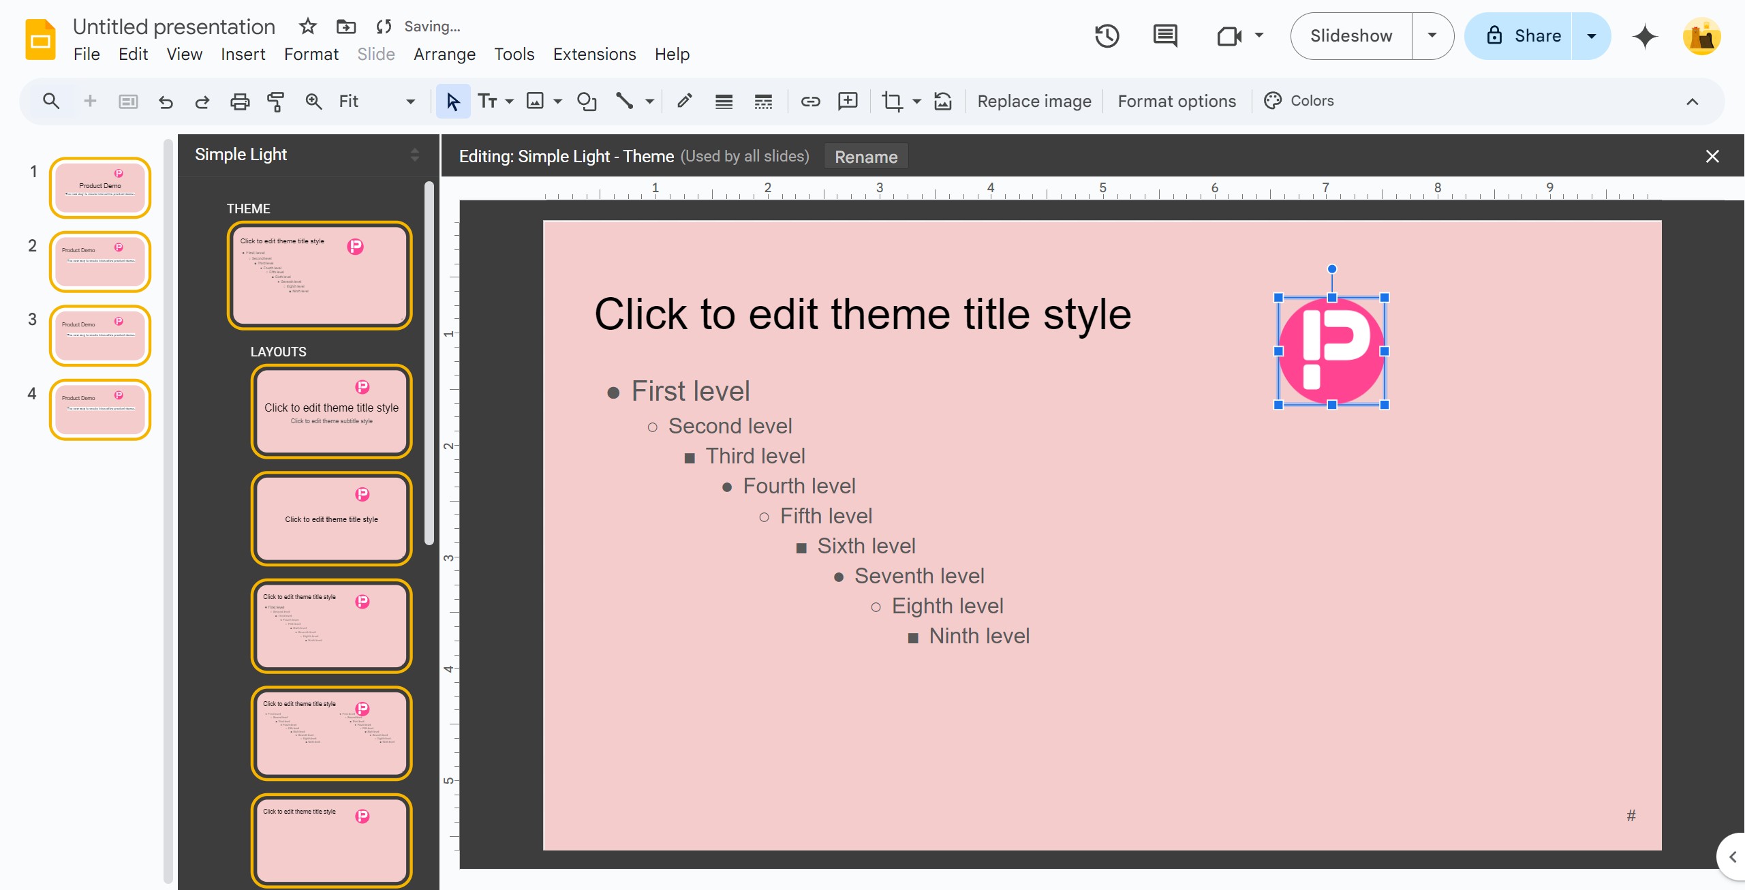Expand the Text box tool dropdown arrow
The image size is (1745, 890).
[509, 102]
